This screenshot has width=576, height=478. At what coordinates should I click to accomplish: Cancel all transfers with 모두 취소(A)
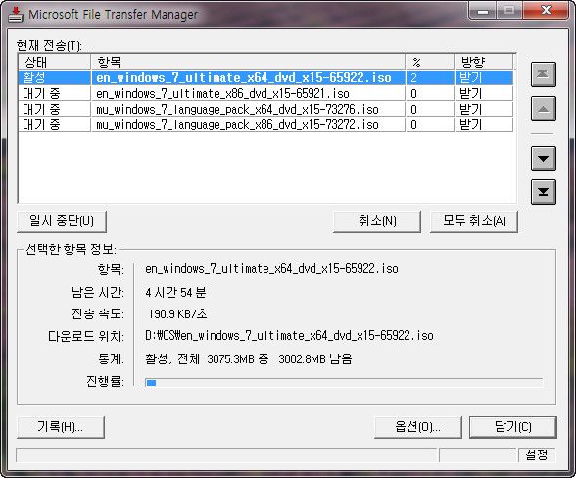click(x=474, y=221)
